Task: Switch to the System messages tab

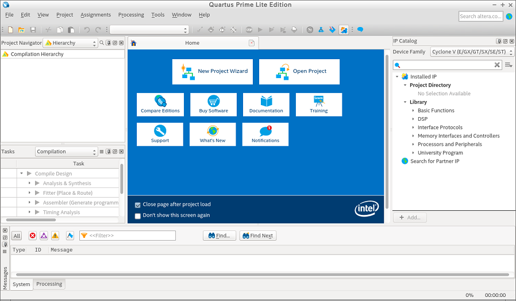Action: click(21, 284)
